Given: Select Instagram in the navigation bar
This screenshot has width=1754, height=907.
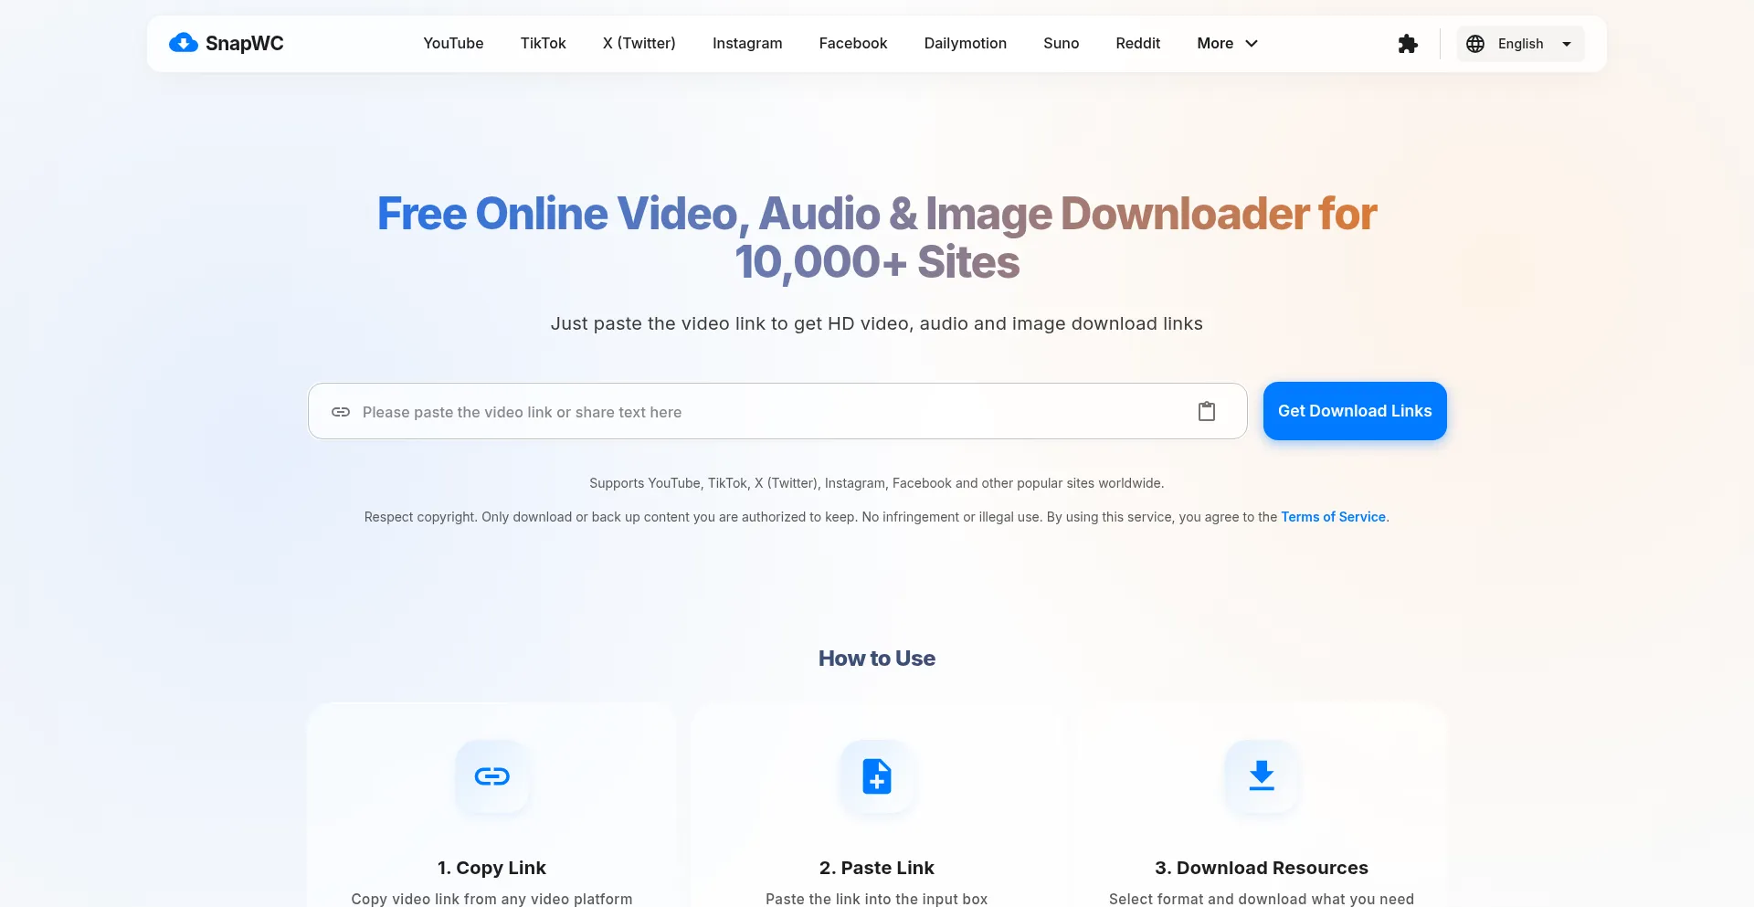Looking at the screenshot, I should (x=747, y=43).
